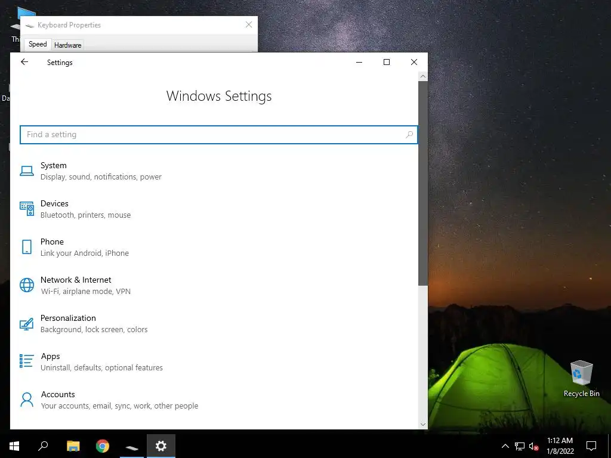
Task: Click the Find a setting search box
Action: (x=218, y=135)
